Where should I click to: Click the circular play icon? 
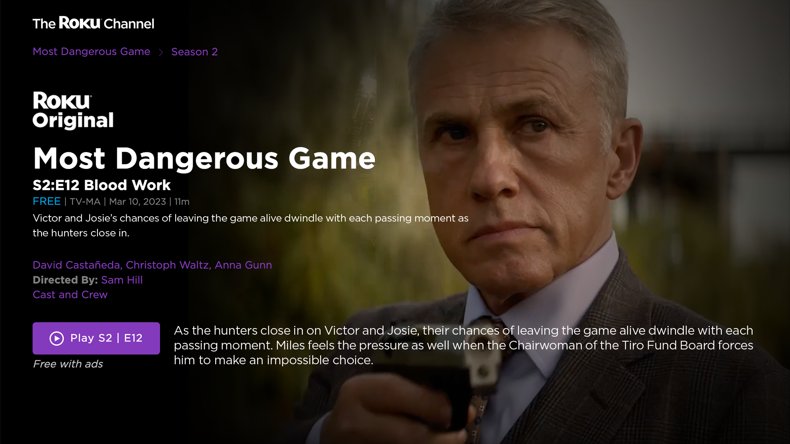click(57, 338)
